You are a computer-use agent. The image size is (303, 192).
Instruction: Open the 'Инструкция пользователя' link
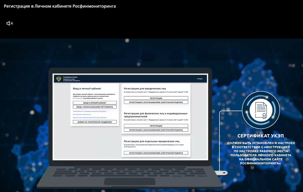(x=82, y=114)
